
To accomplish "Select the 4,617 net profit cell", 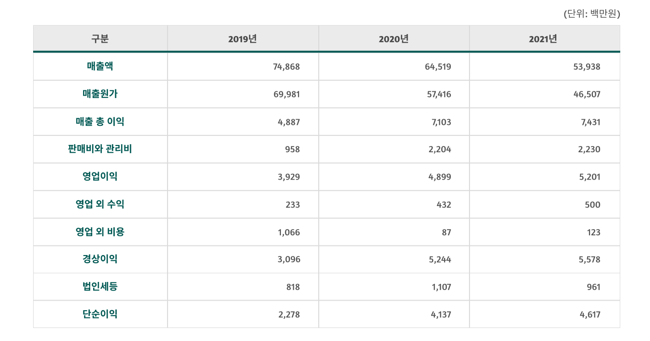I will click(589, 315).
